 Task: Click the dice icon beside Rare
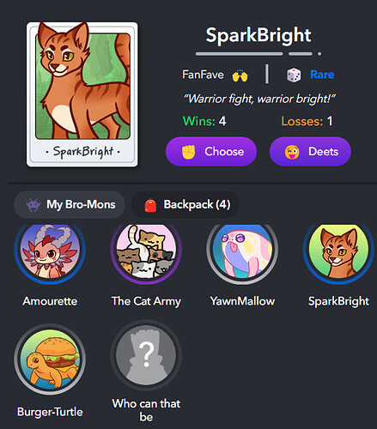(x=294, y=76)
